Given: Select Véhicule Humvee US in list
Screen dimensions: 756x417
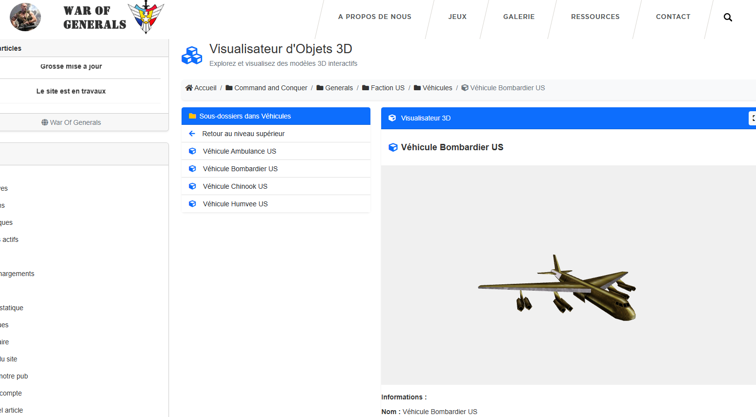Looking at the screenshot, I should pyautogui.click(x=276, y=204).
